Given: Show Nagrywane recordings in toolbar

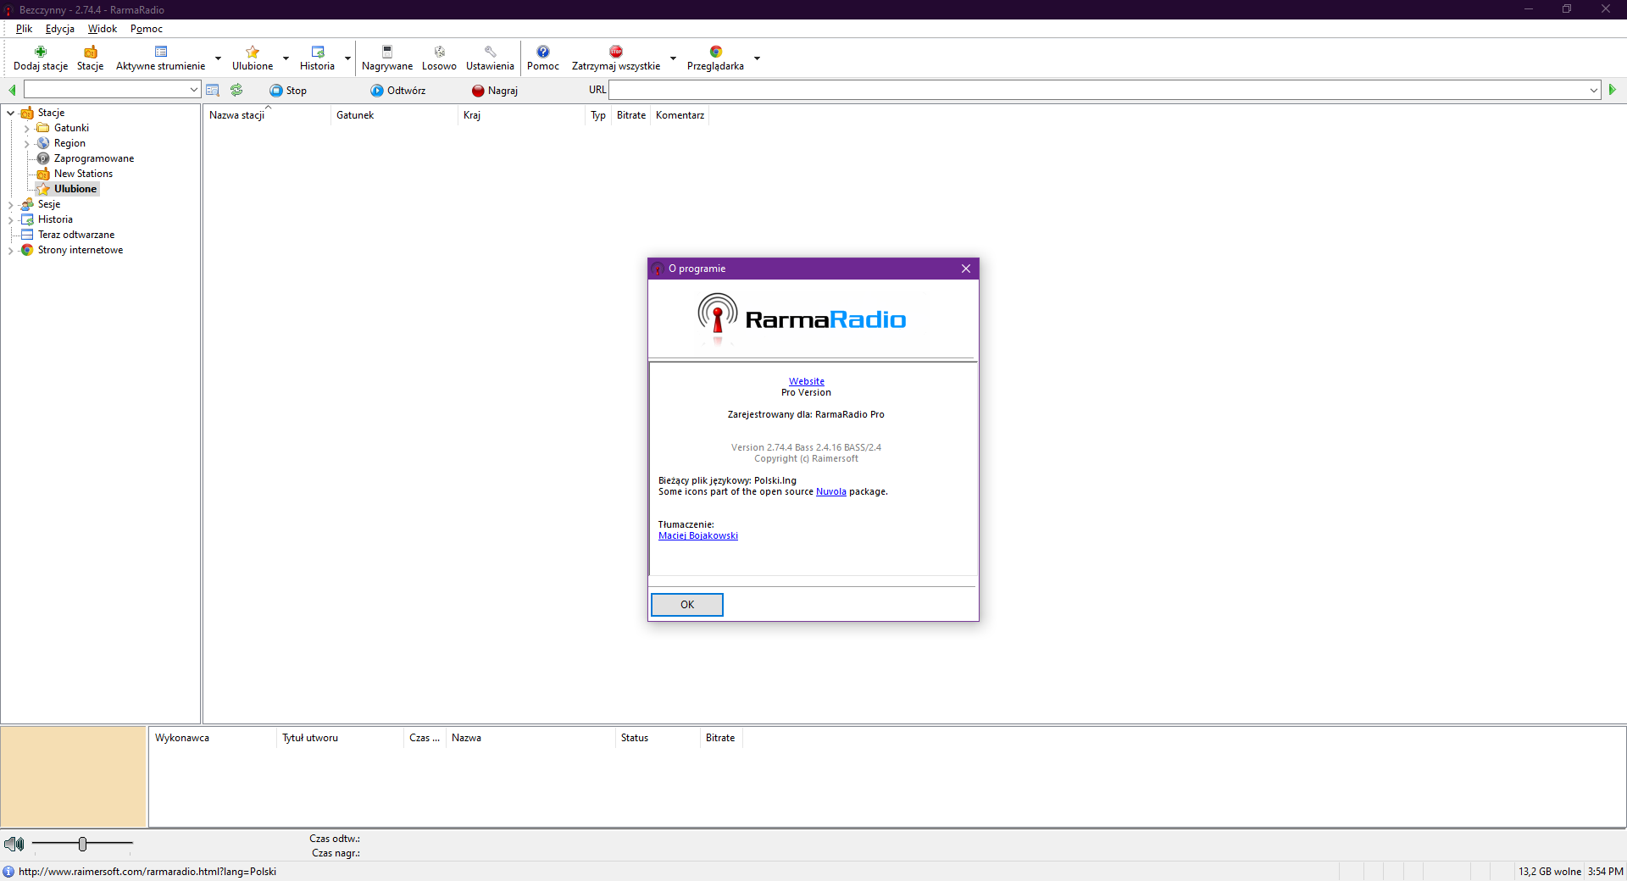Looking at the screenshot, I should click(x=387, y=52).
